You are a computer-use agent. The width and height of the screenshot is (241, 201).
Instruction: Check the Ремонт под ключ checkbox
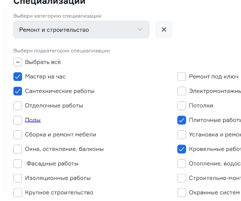pos(182,77)
